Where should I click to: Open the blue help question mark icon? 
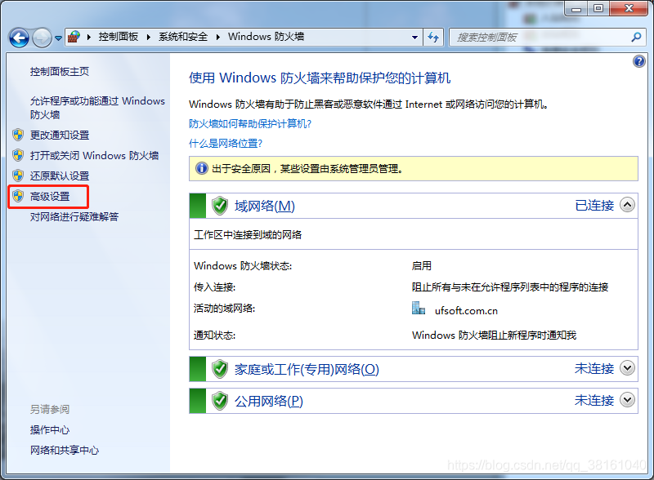click(x=638, y=62)
